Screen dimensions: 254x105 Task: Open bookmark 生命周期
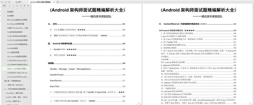[10, 16]
